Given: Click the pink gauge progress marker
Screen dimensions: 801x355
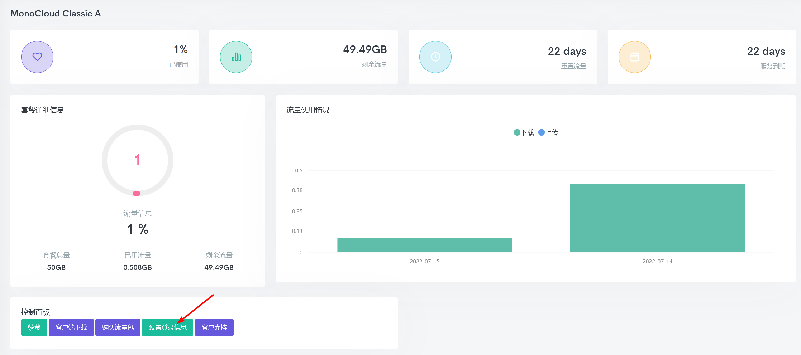Looking at the screenshot, I should [x=137, y=193].
